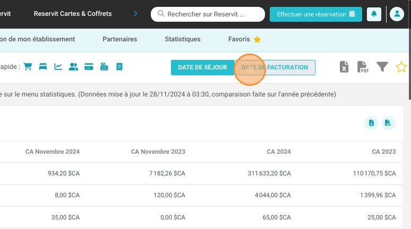Screen dimensions: 411x229
Task: Click the page's vertical scrollbar
Action: (x=410, y=50)
